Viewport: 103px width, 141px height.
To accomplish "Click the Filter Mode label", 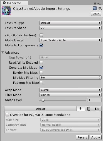I will coord(13,95).
